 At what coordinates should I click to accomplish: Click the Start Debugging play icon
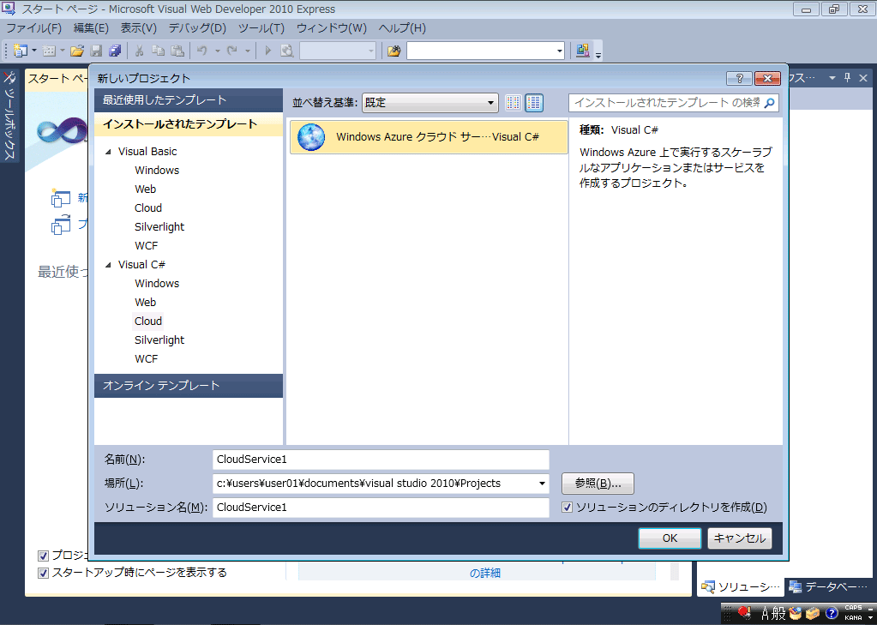[268, 51]
